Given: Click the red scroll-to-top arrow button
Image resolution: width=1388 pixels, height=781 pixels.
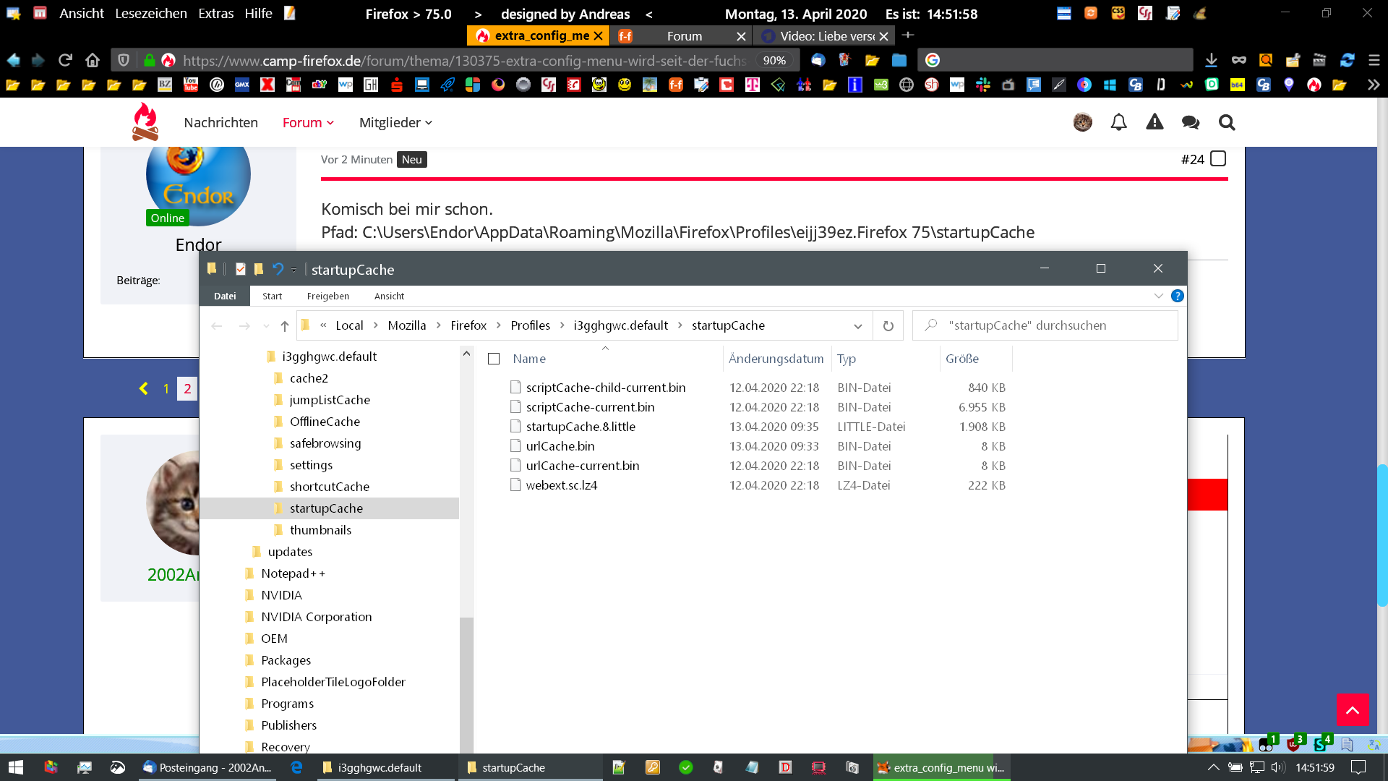Looking at the screenshot, I should (x=1352, y=709).
